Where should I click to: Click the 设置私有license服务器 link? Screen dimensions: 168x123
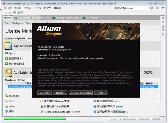(57, 106)
